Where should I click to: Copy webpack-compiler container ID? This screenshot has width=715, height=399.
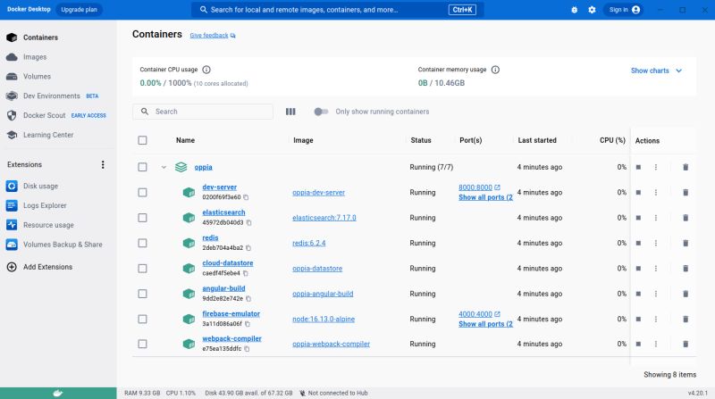[x=247, y=349]
